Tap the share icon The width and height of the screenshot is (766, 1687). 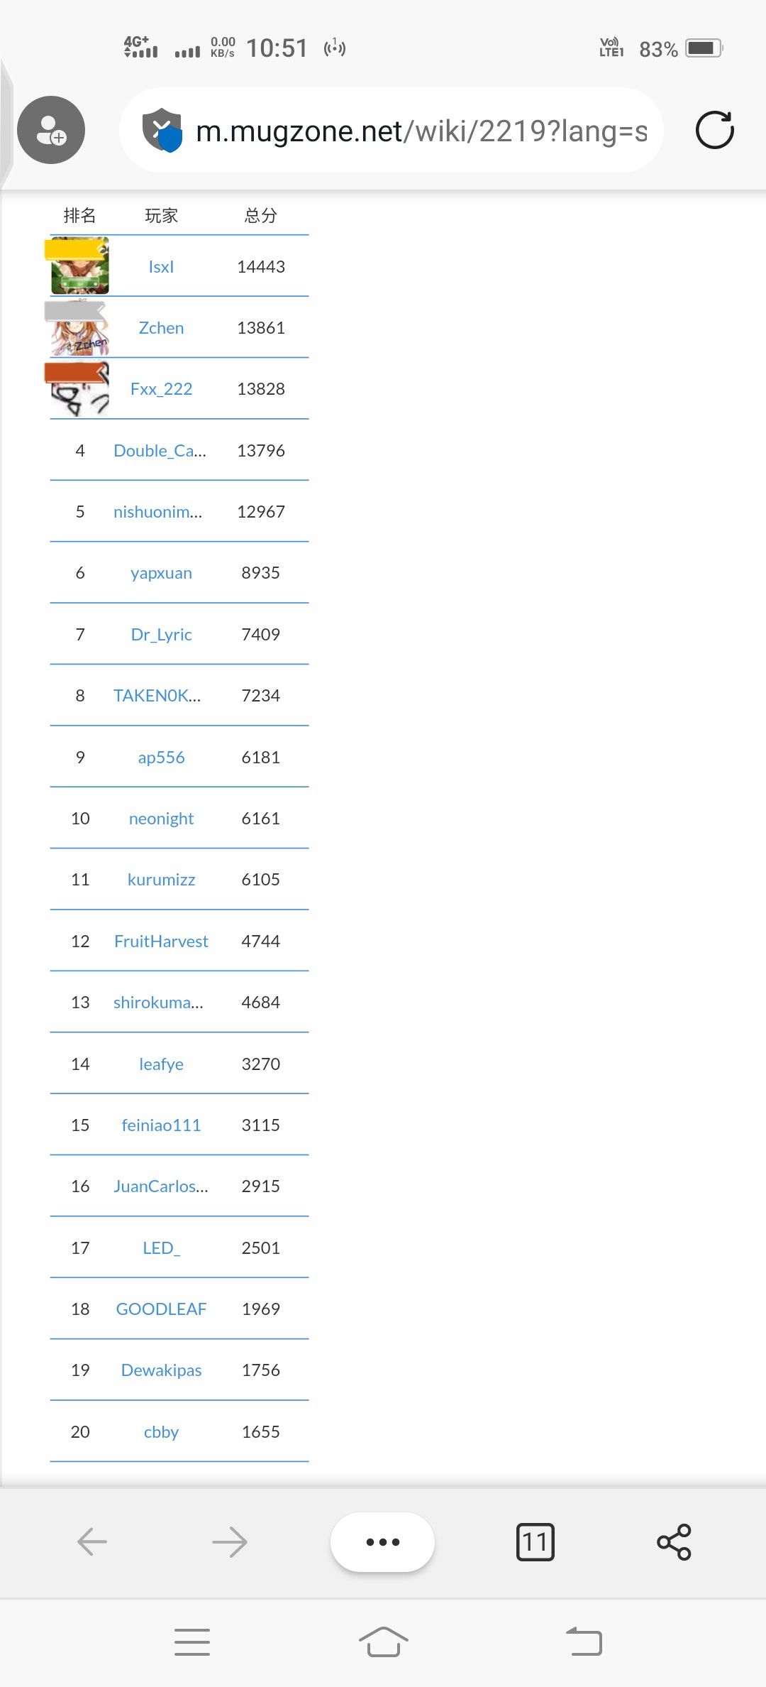pos(674,1541)
